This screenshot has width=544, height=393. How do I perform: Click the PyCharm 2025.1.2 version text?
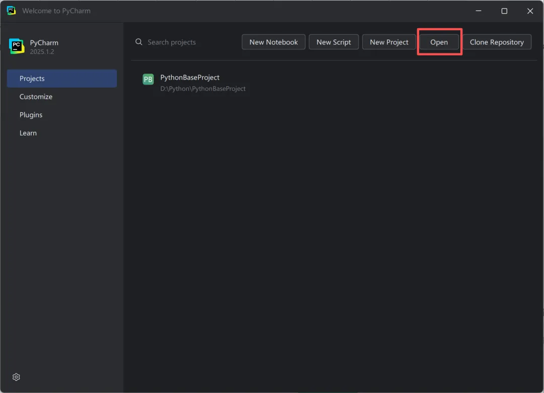[42, 52]
